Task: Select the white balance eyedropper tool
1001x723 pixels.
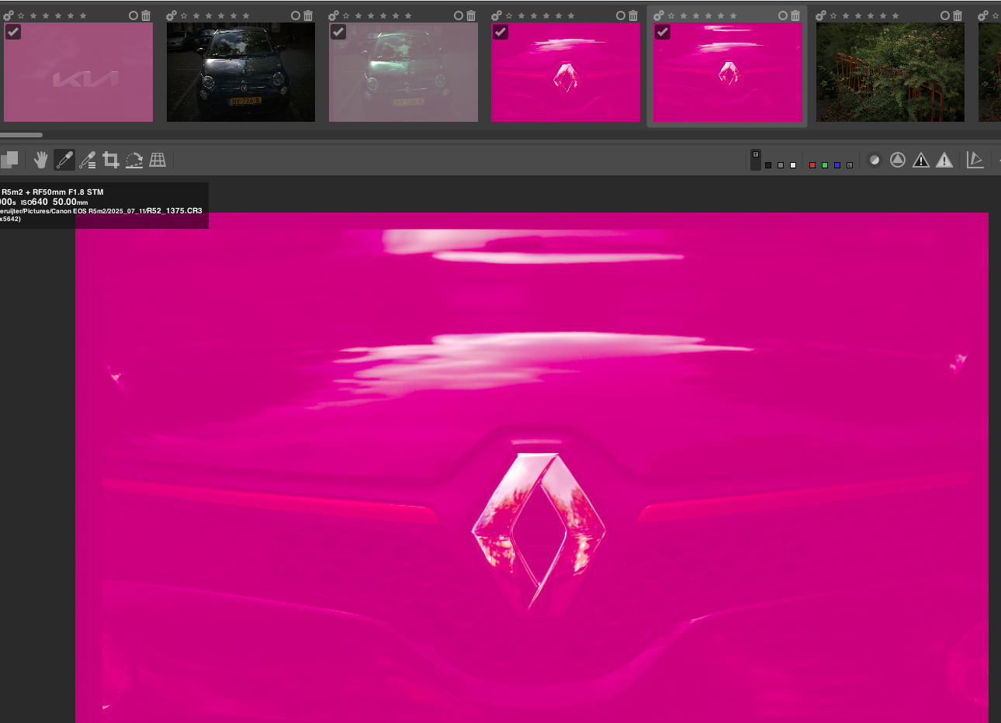Action: (64, 160)
